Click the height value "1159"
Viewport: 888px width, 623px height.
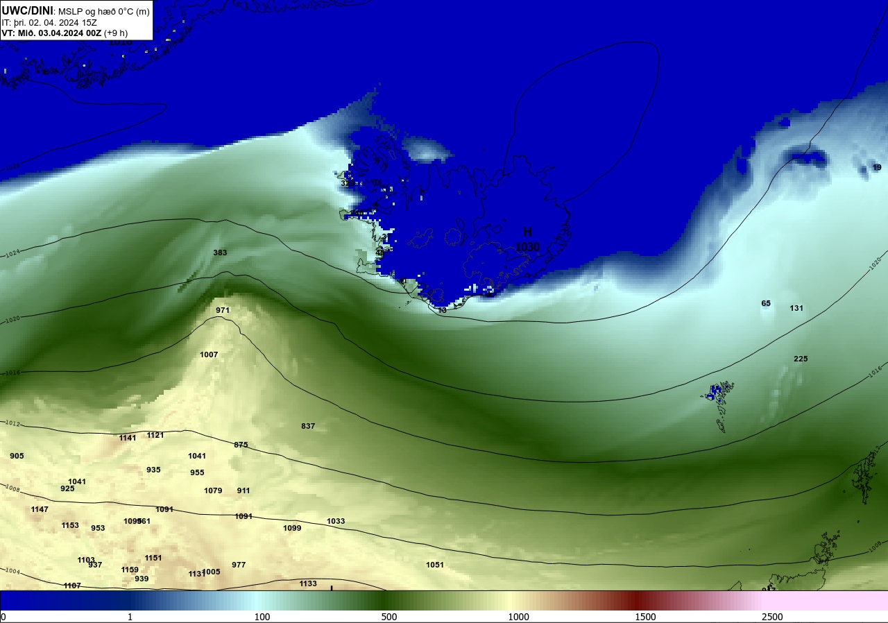130,570
